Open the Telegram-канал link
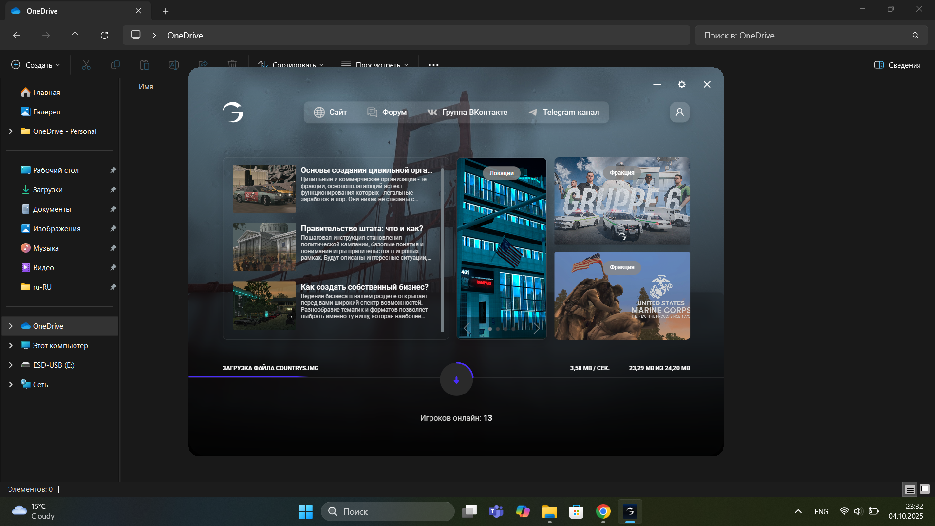The width and height of the screenshot is (935, 526). (x=564, y=113)
